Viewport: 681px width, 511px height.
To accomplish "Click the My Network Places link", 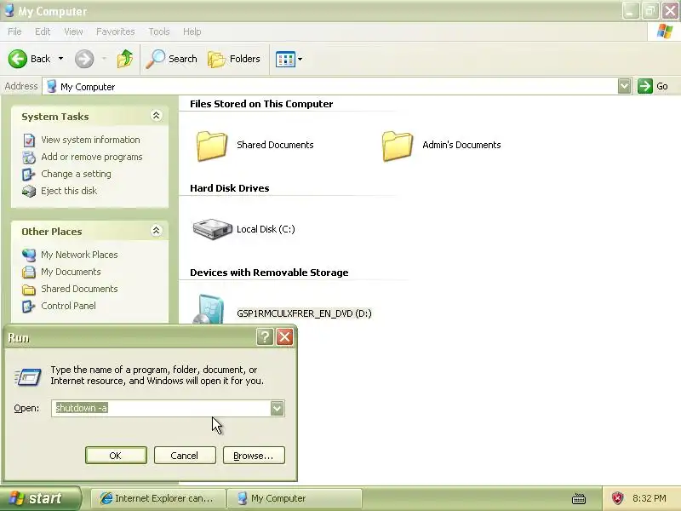I will pyautogui.click(x=79, y=255).
